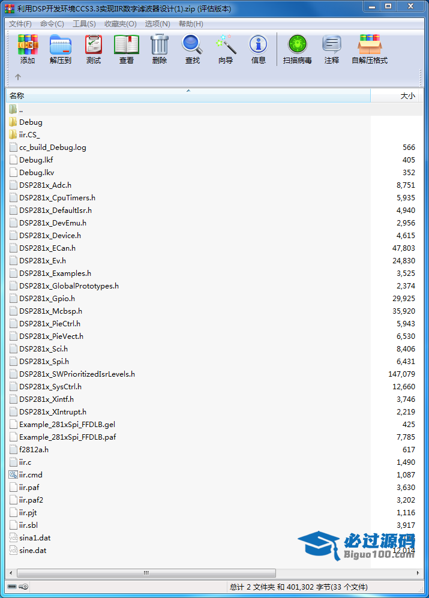
Task: Select DSP281x_Gpio.h file
Action: pos(42,298)
